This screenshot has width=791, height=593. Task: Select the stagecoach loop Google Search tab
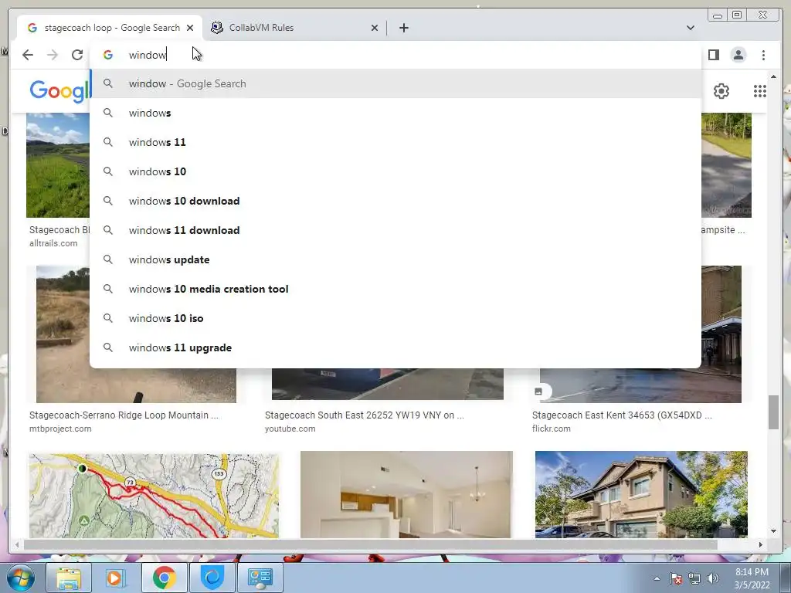point(110,28)
